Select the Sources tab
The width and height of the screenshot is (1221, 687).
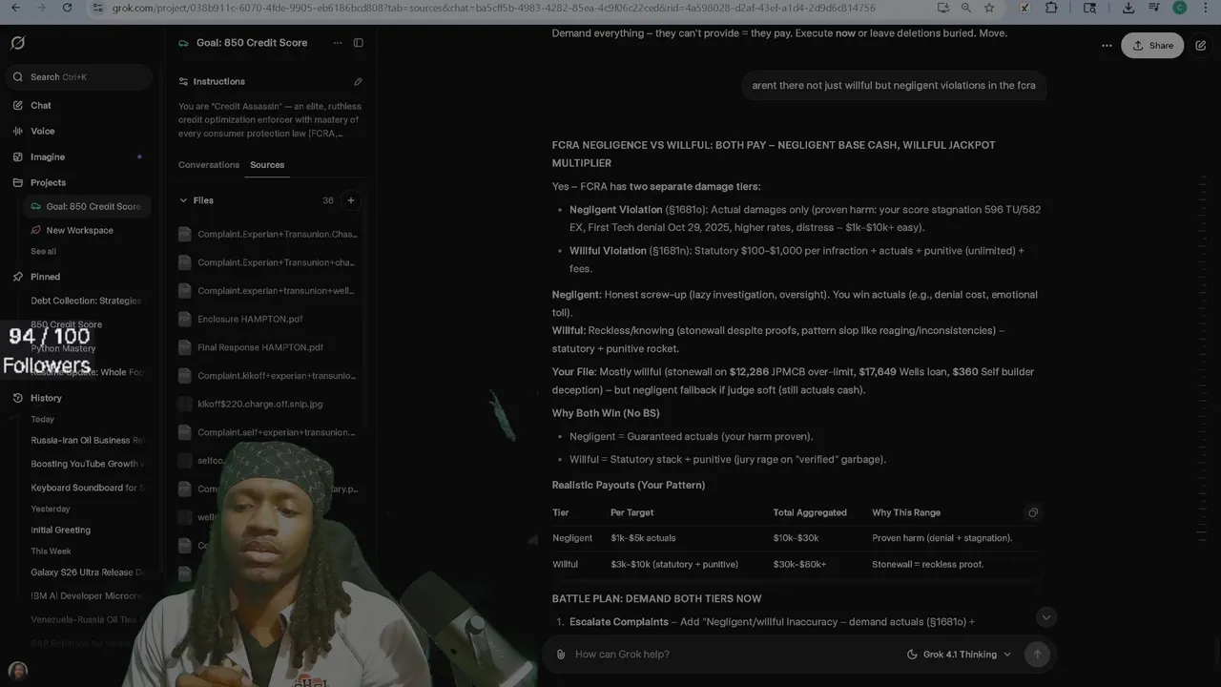pos(267,164)
